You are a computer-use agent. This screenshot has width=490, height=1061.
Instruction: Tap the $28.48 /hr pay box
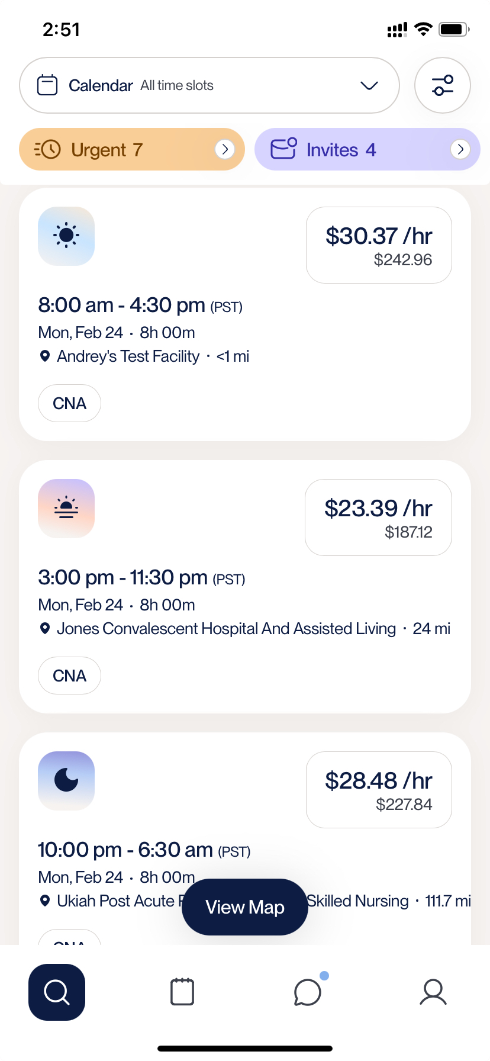pyautogui.click(x=379, y=790)
